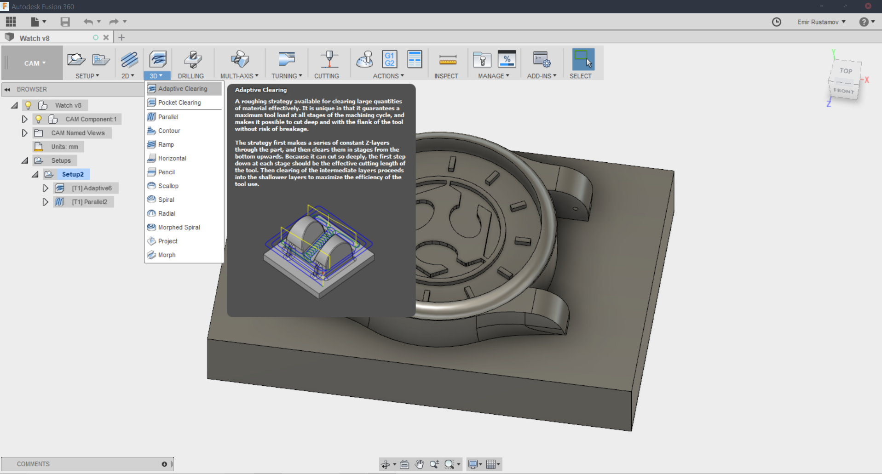882x474 pixels.
Task: Collapse the Watch v8 root node
Action: pyautogui.click(x=14, y=105)
